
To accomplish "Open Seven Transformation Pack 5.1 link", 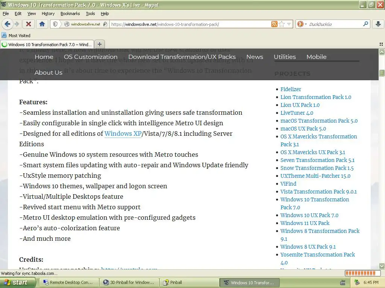I will 317,160.
